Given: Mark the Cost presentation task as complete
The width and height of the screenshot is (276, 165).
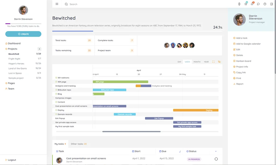Looking at the screenshot, I should click(x=216, y=159).
